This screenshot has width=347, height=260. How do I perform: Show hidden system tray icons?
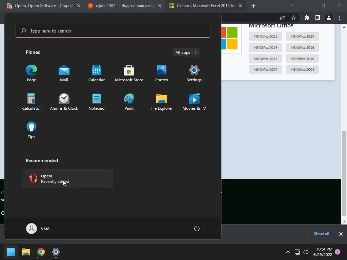288,252
